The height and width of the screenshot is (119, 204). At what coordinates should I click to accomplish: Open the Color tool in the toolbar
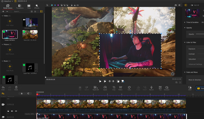pyautogui.click(x=129, y=87)
